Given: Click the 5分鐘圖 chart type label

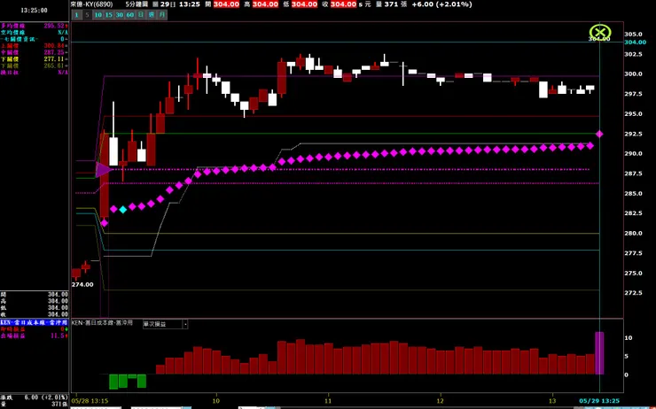Looking at the screenshot, I should pyautogui.click(x=137, y=4).
